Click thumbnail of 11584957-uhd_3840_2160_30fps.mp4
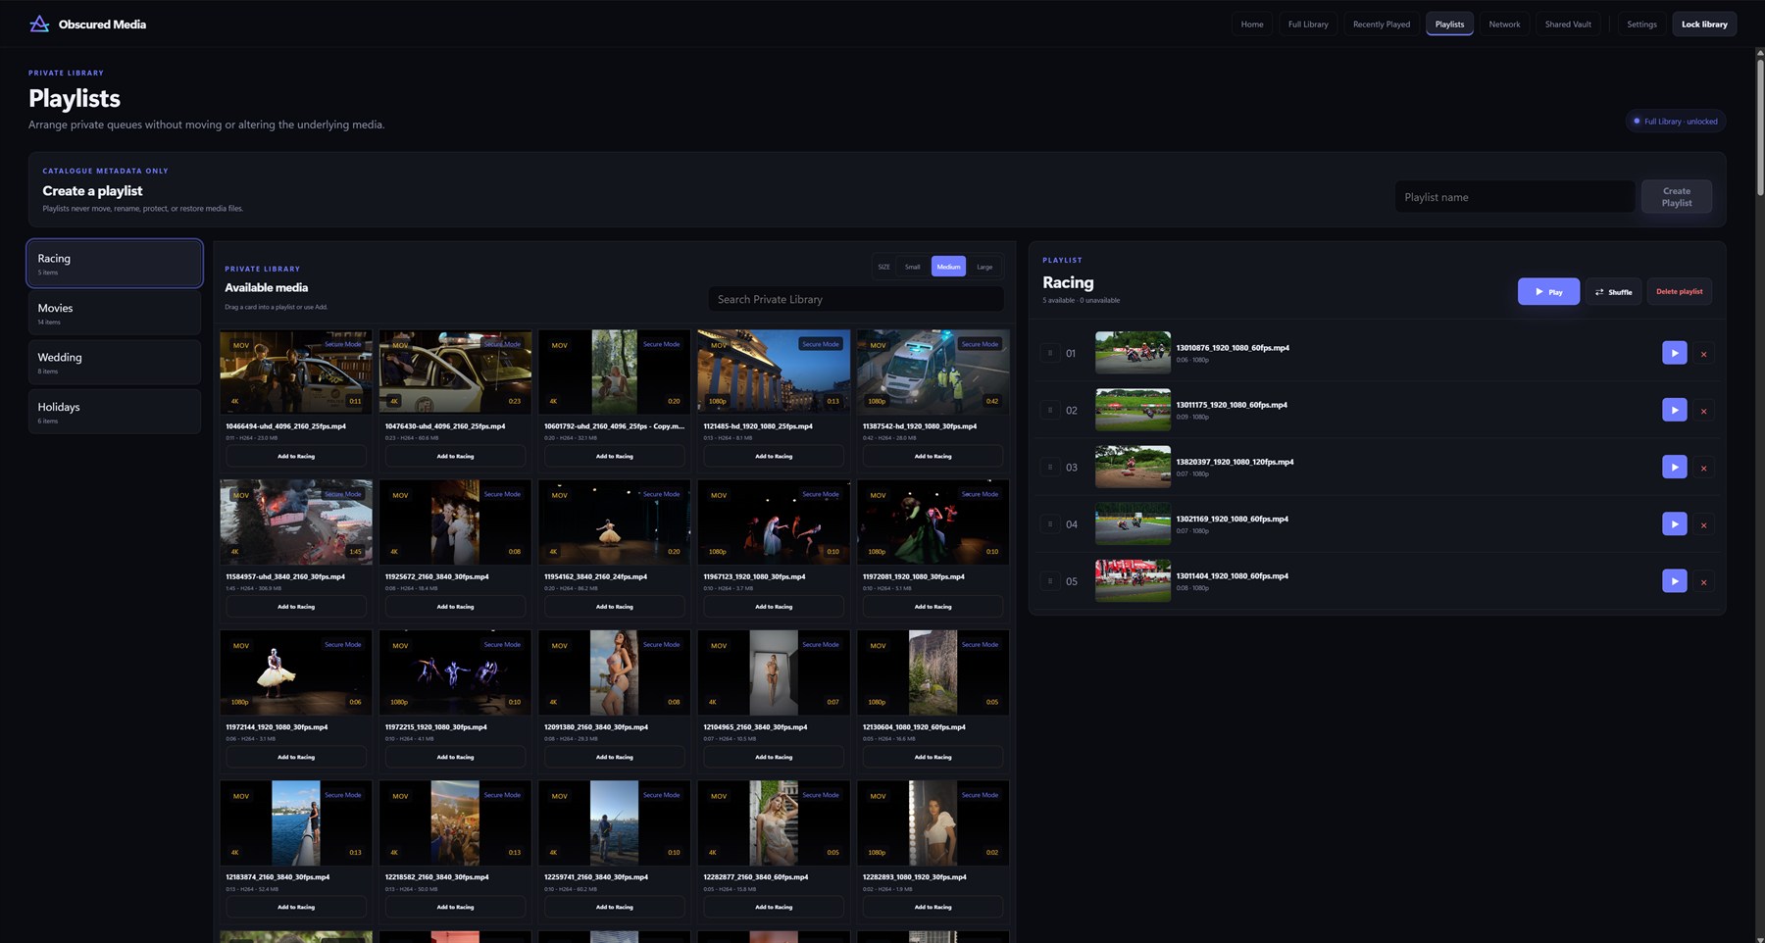Viewport: 1765px width, 943px height. tap(296, 521)
